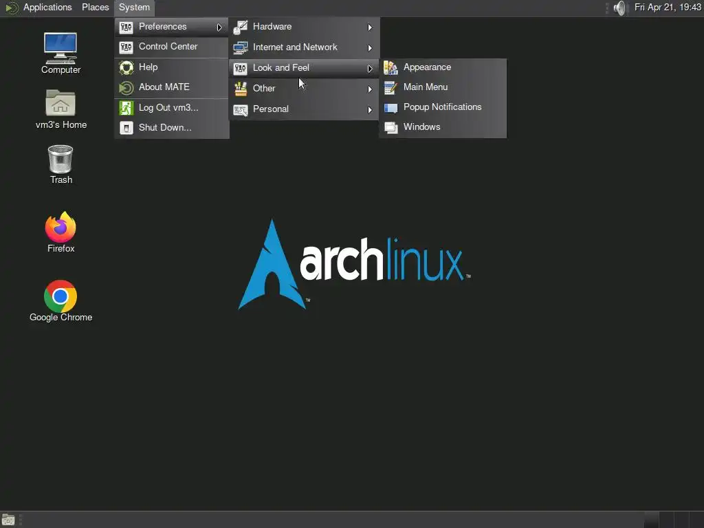Click the Help lifebuoy icon
The image size is (704, 528).
tap(126, 67)
